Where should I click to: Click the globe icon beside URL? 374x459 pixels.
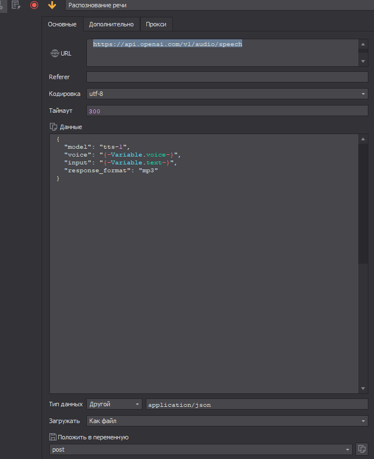(x=54, y=53)
